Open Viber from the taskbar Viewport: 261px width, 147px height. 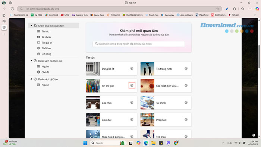point(168,143)
